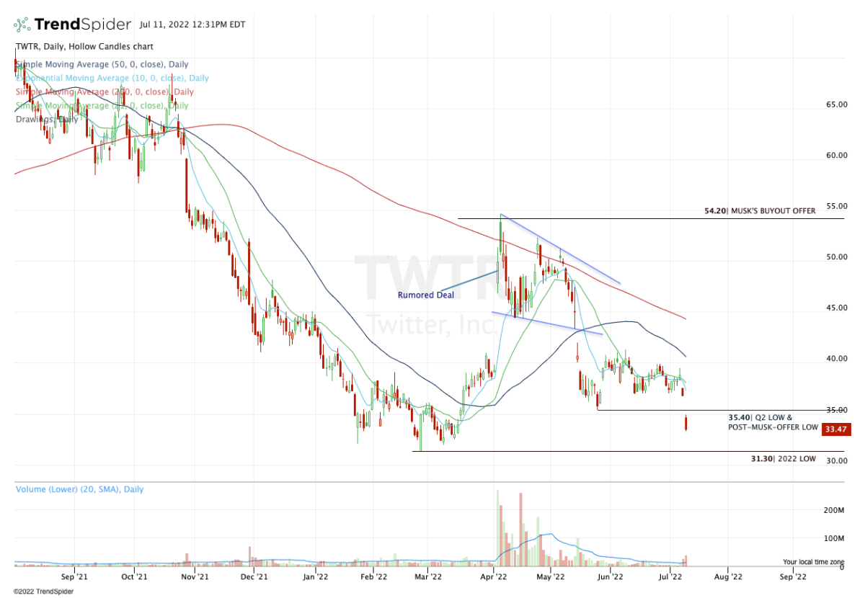This screenshot has height=598, width=865.
Task: Click the May '22 date axis label
Action: 550,577
